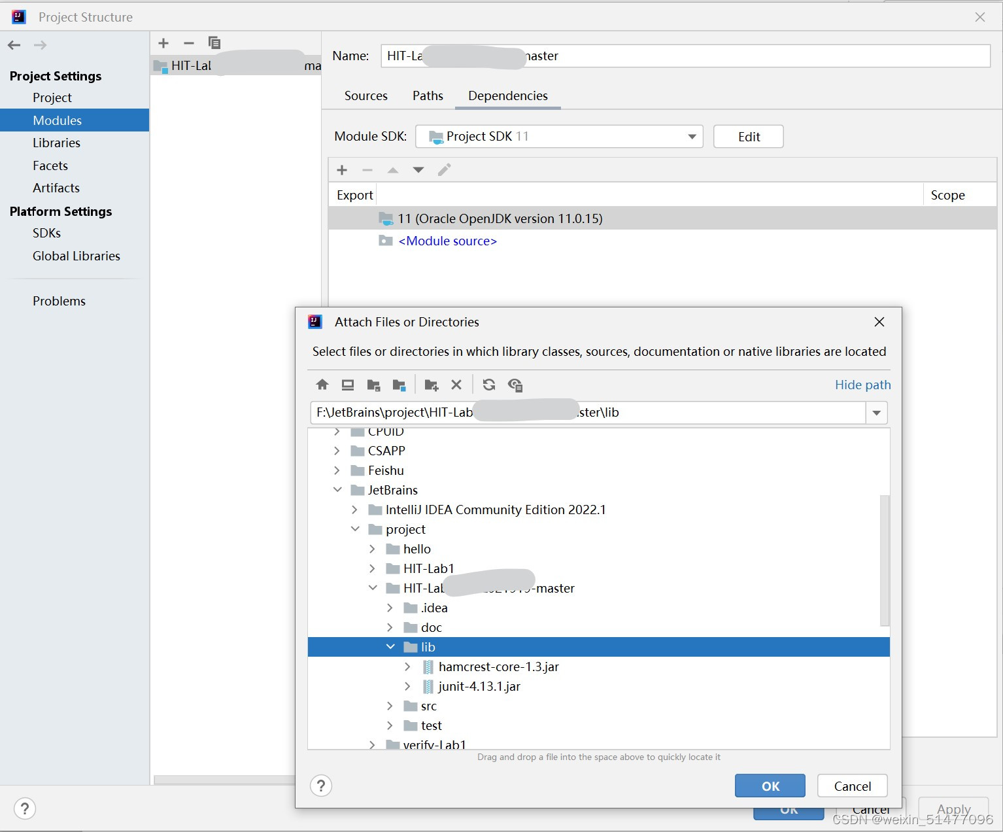Expand the HIT-Lab1 folder

tap(372, 568)
